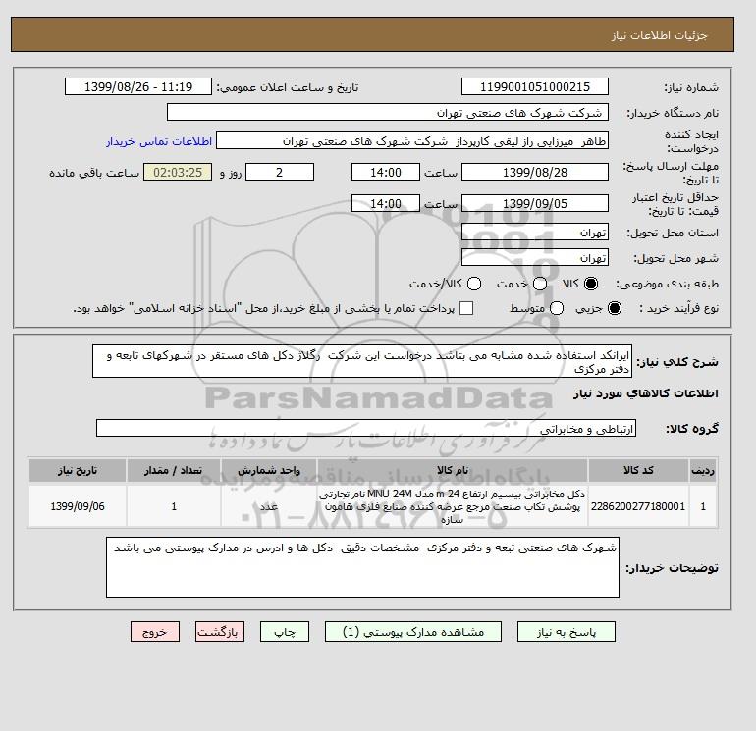
Task: Select the کالا radio button
Action: click(591, 284)
